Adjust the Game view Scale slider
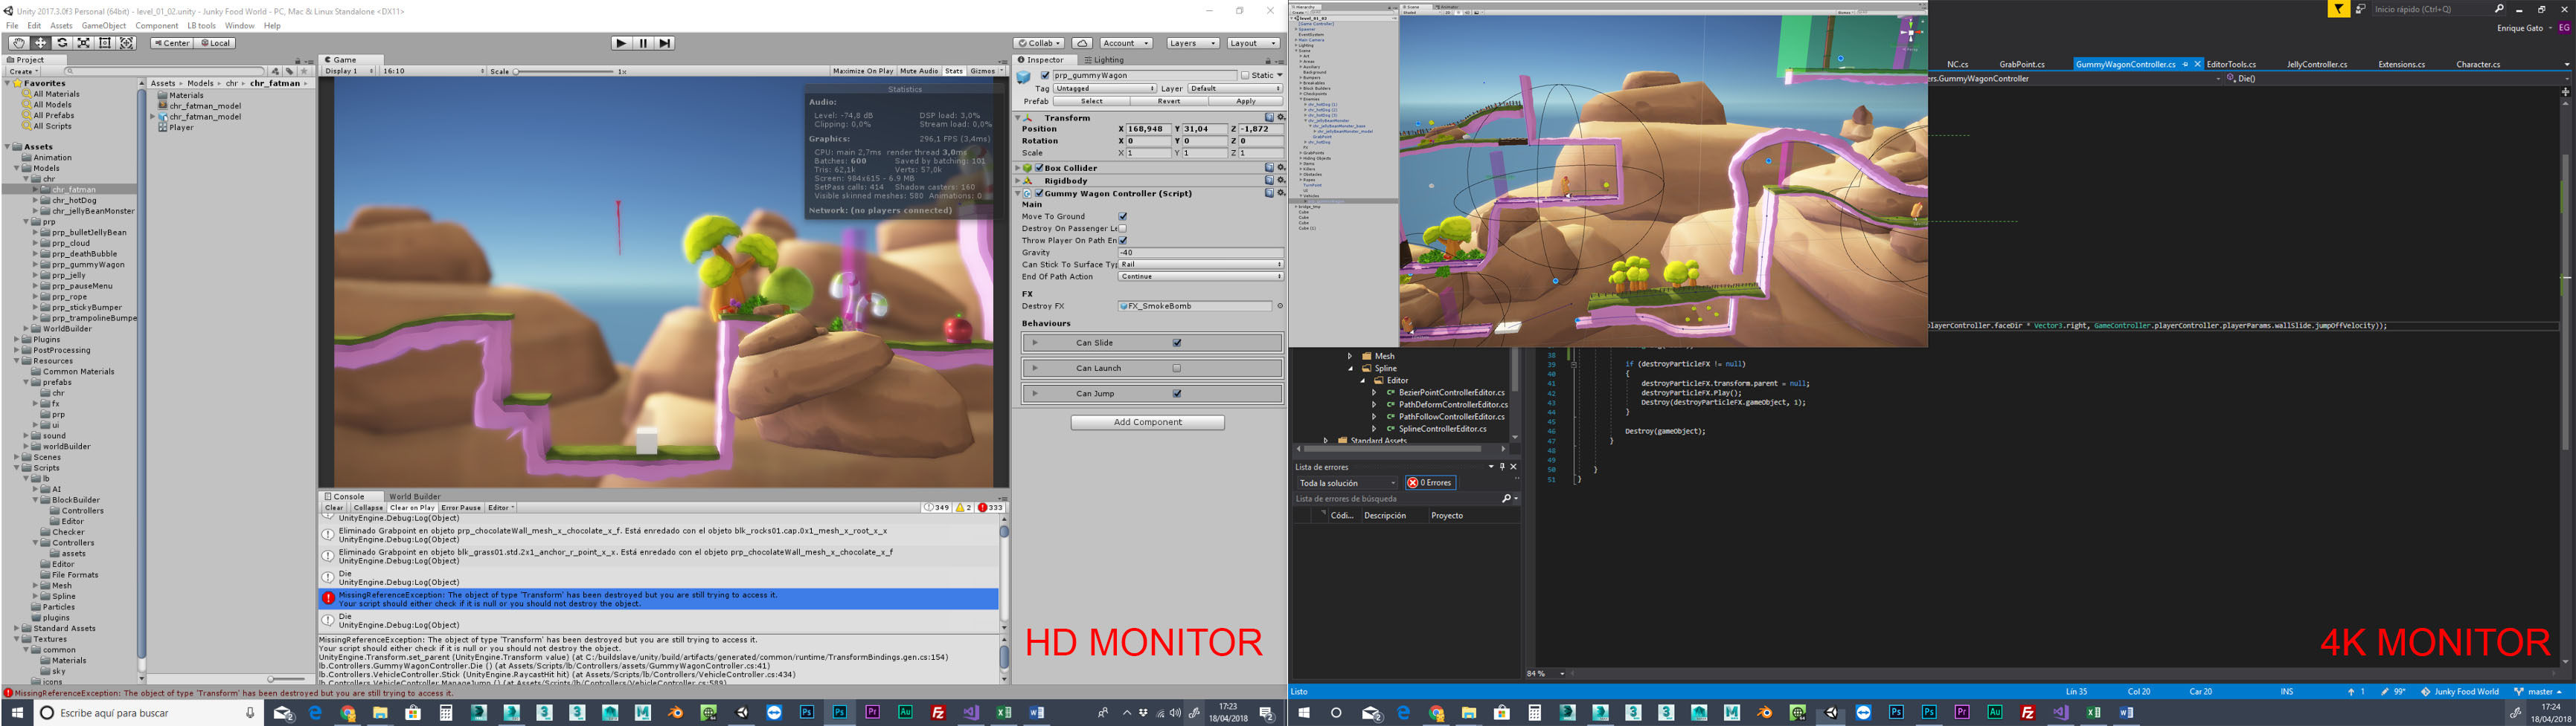Viewport: 2576px width, 726px height. 565,72
